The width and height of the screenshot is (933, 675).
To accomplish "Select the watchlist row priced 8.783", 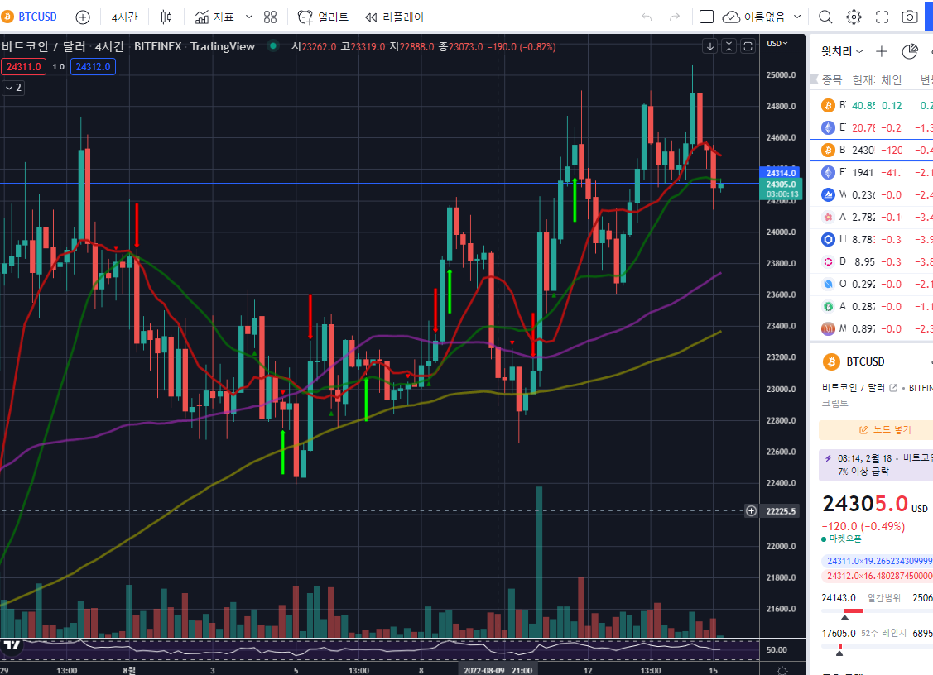I will click(871, 240).
